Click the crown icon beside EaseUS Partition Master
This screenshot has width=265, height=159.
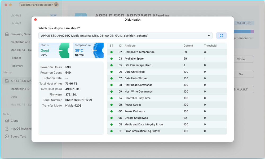click(56, 5)
